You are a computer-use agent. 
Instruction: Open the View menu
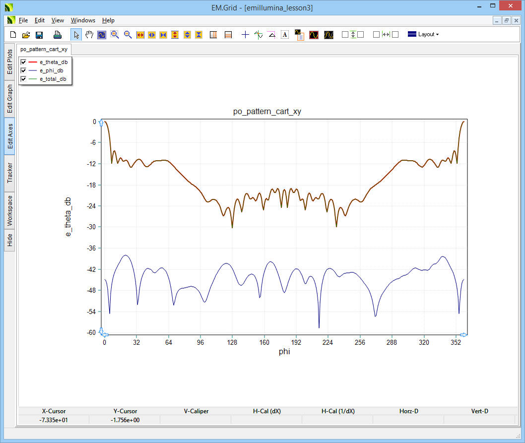(x=58, y=20)
